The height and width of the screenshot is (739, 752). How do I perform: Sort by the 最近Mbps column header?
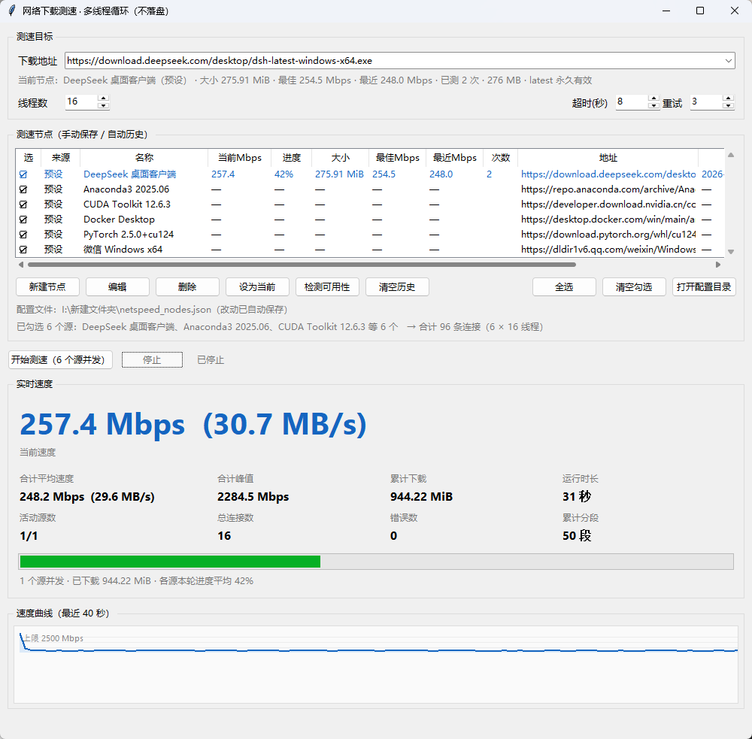click(454, 158)
